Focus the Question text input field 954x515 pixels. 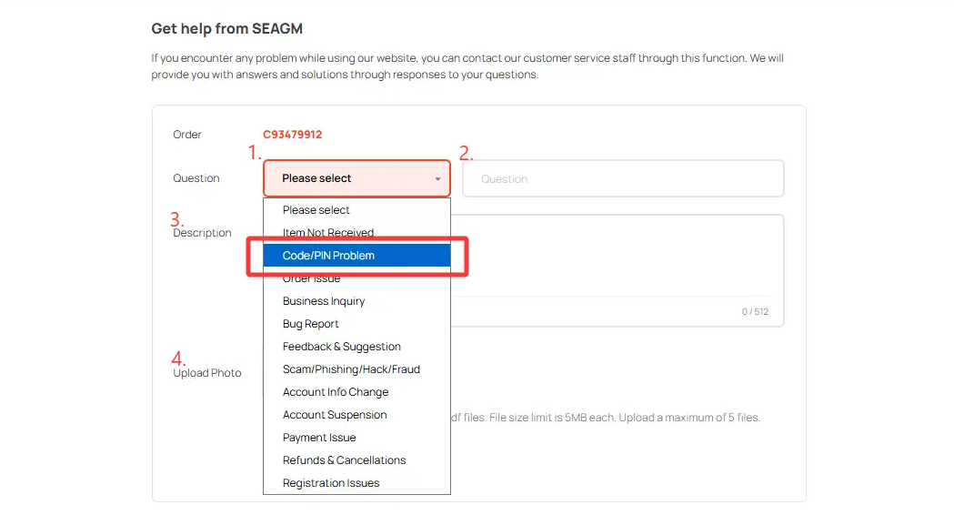tap(623, 178)
